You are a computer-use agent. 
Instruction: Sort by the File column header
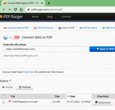tap(13, 96)
